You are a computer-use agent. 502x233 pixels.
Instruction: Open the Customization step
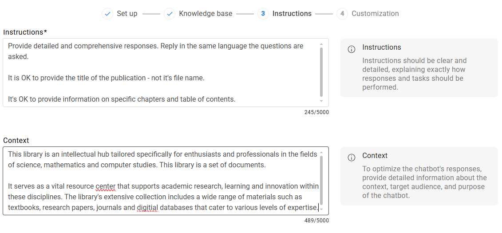click(375, 14)
